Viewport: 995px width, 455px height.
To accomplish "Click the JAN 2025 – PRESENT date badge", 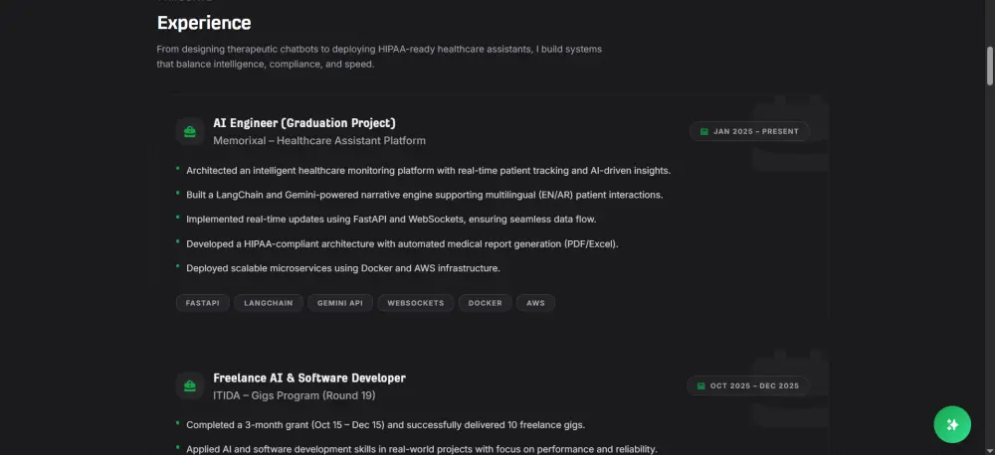I will 749,131.
